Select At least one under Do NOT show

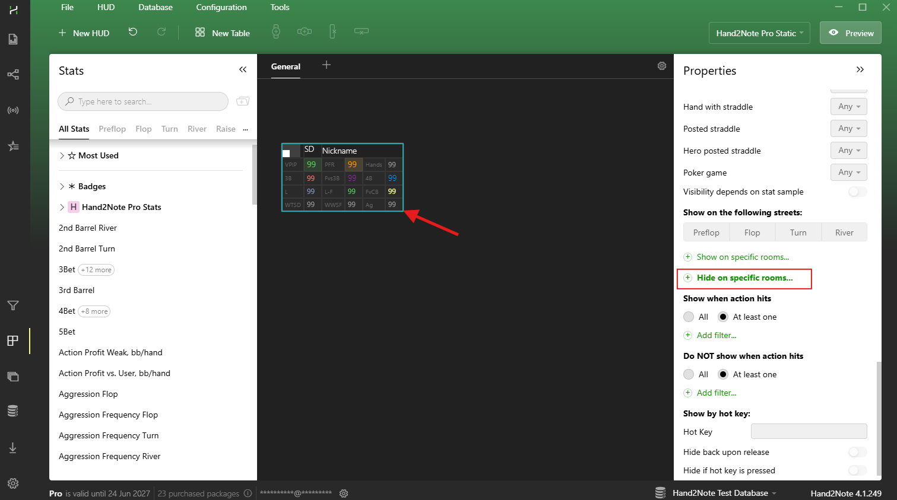pos(723,374)
